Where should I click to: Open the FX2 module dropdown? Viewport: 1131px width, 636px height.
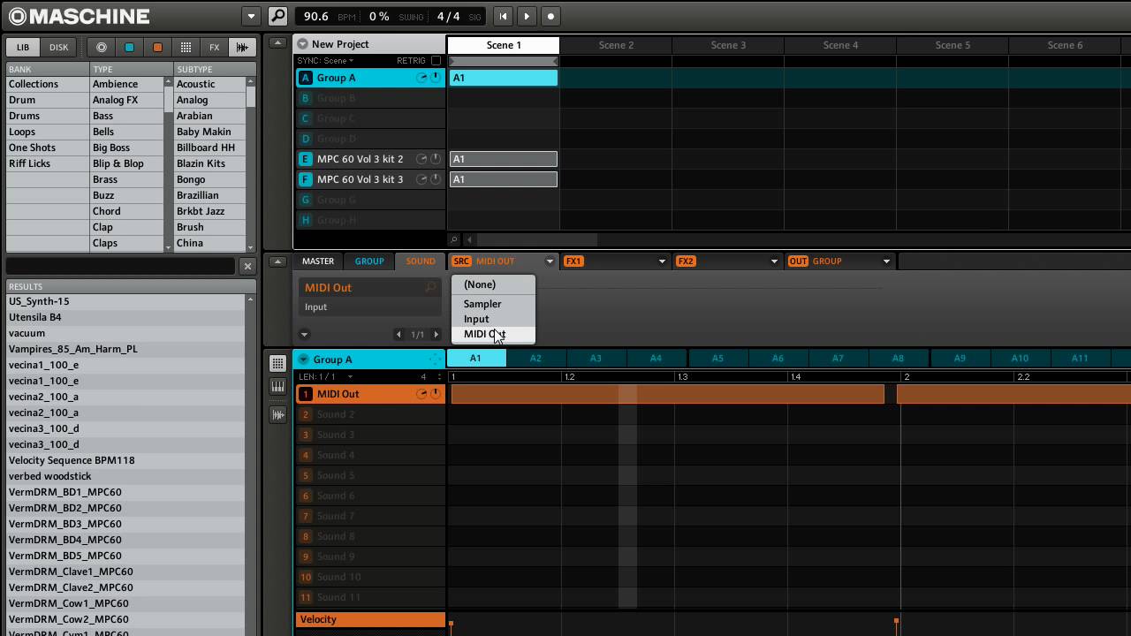tap(773, 261)
